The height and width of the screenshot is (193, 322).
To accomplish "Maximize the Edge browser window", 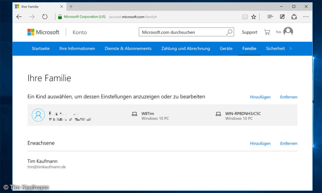I will pyautogui.click(x=294, y=6).
